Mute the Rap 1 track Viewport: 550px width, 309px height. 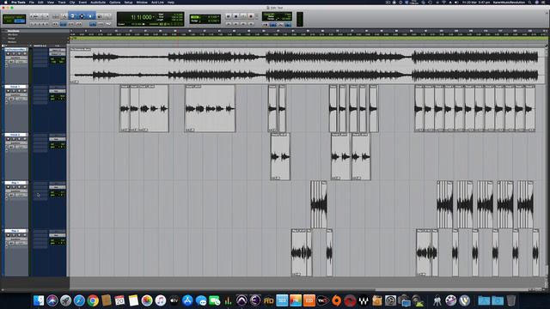[25, 187]
